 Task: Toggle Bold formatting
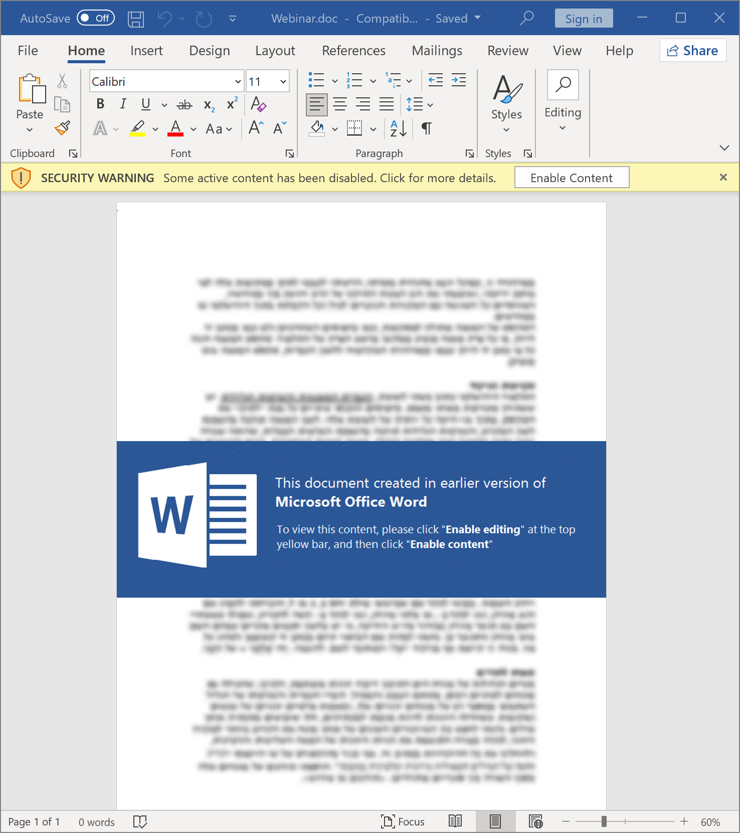100,104
